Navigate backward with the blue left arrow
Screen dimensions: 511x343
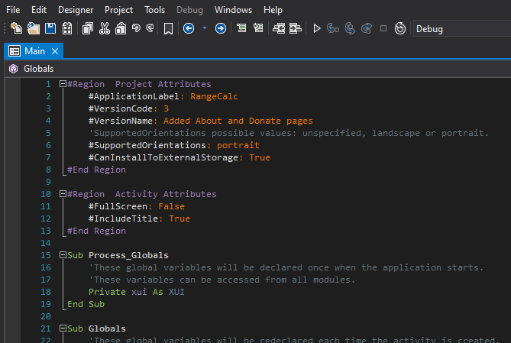tap(189, 28)
